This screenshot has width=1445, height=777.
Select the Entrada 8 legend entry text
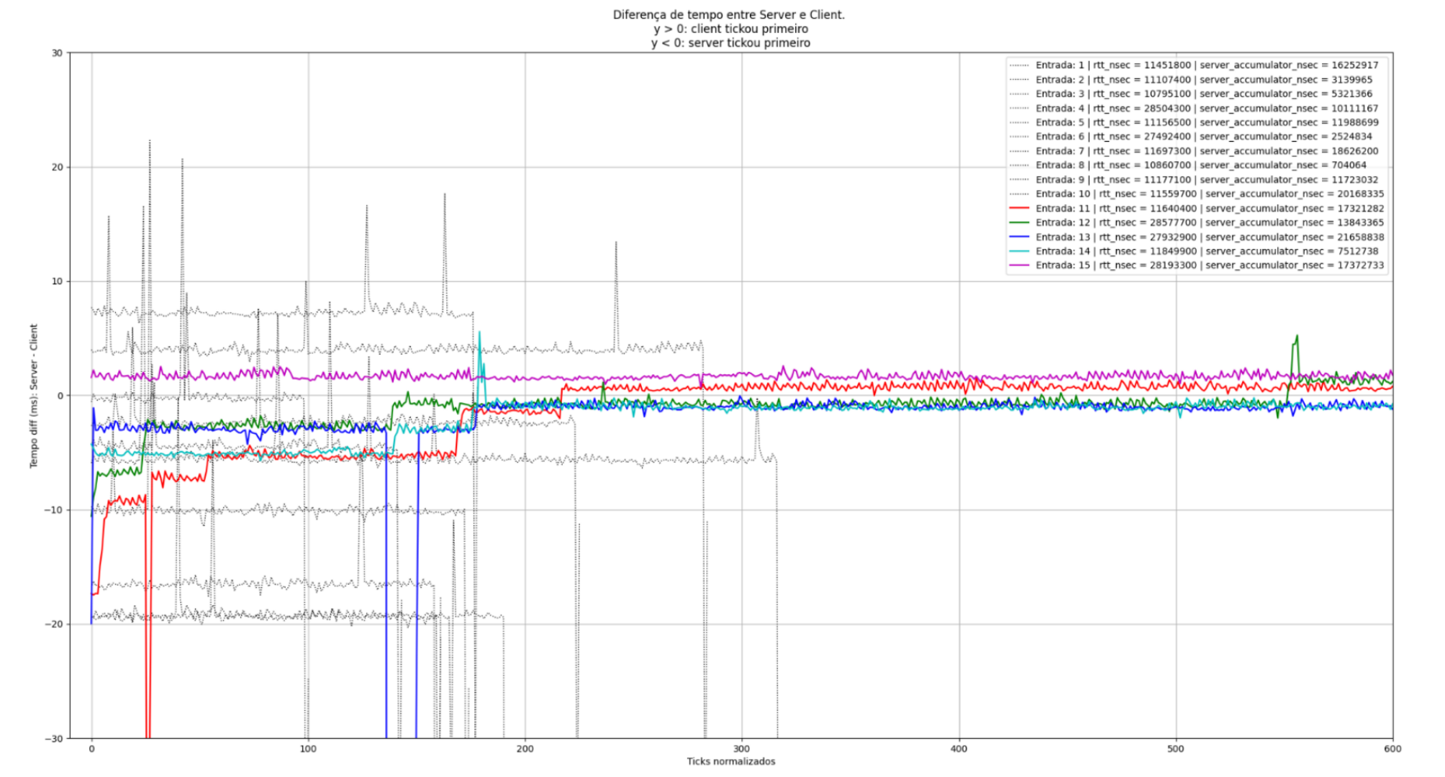click(x=1200, y=165)
